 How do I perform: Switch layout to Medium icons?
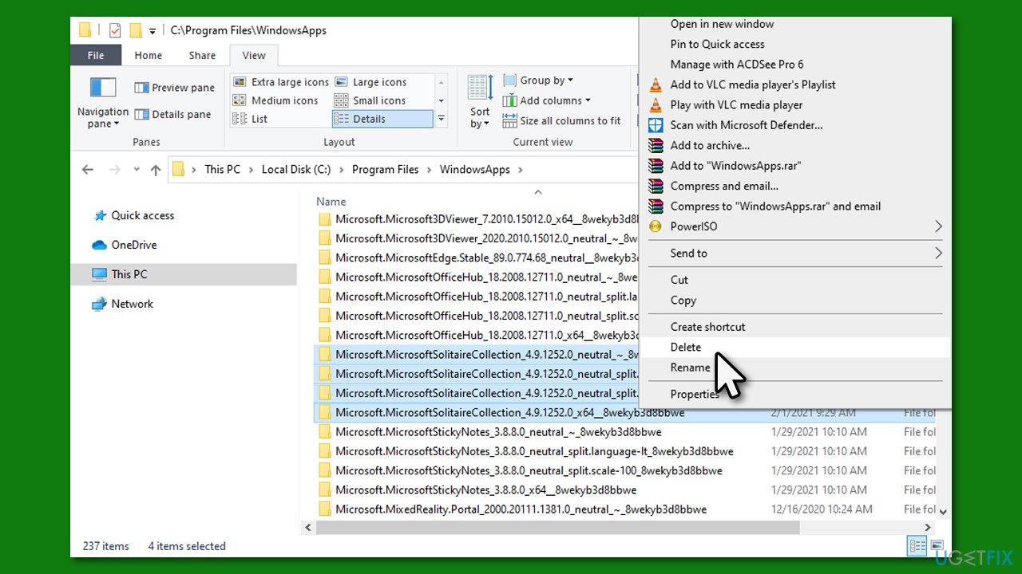pos(275,100)
